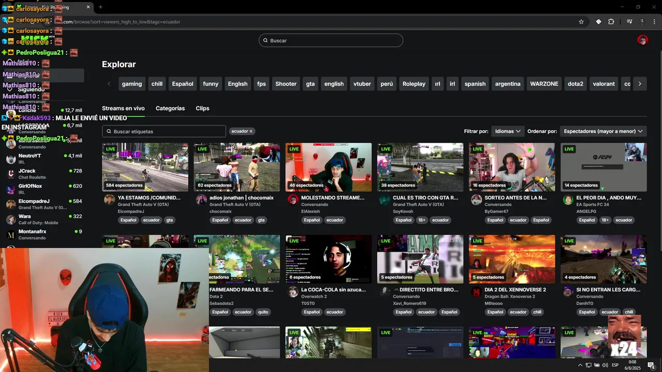This screenshot has width=662, height=372.
Task: Open SoyKevoh channel avatar
Action: [x=384, y=199]
